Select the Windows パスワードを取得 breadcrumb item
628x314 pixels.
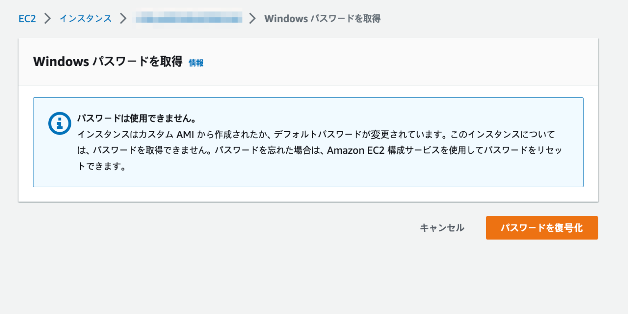click(x=322, y=18)
